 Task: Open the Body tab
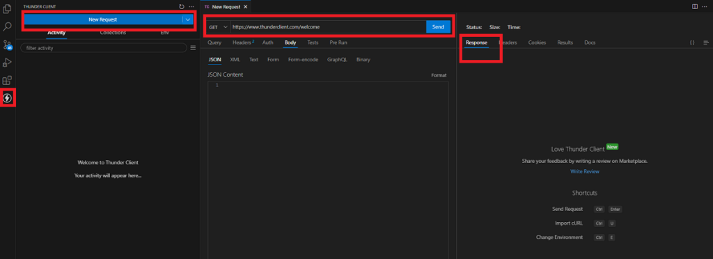(290, 42)
